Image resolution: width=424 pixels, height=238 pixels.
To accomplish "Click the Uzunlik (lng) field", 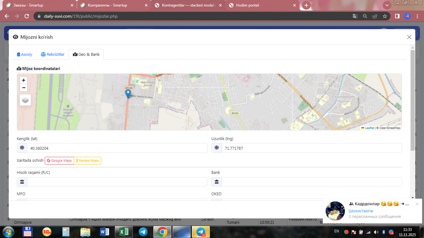I will point(311,148).
